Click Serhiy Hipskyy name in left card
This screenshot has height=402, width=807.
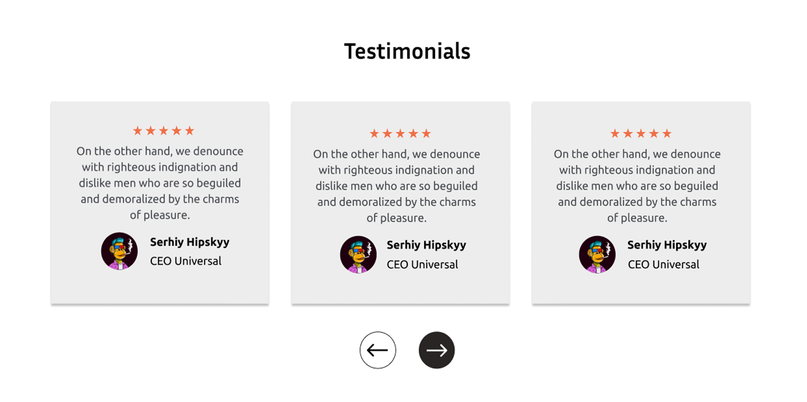(190, 242)
